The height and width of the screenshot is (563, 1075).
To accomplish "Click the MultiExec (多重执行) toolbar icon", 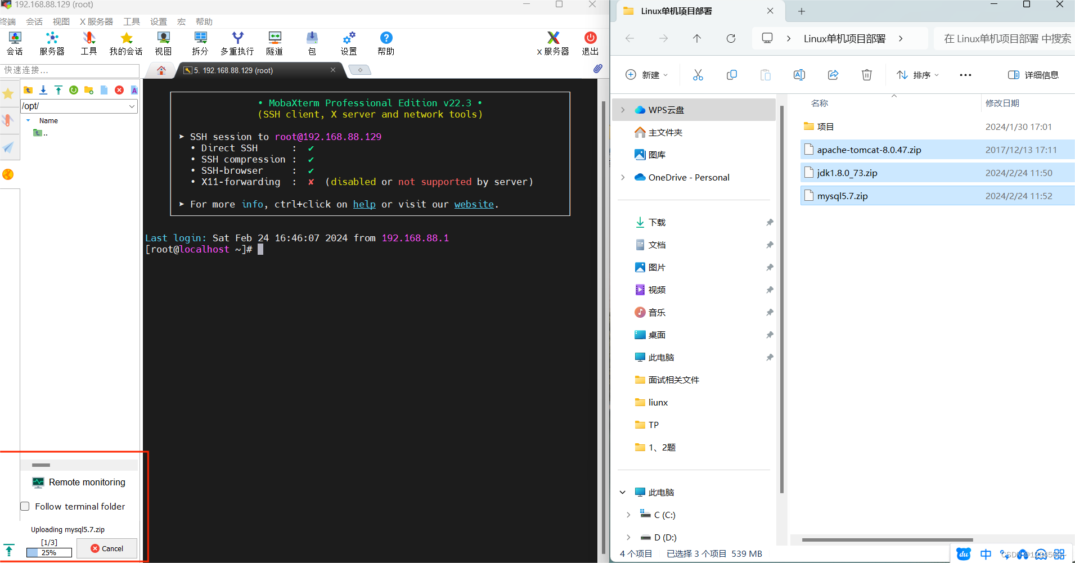I will 237,43.
